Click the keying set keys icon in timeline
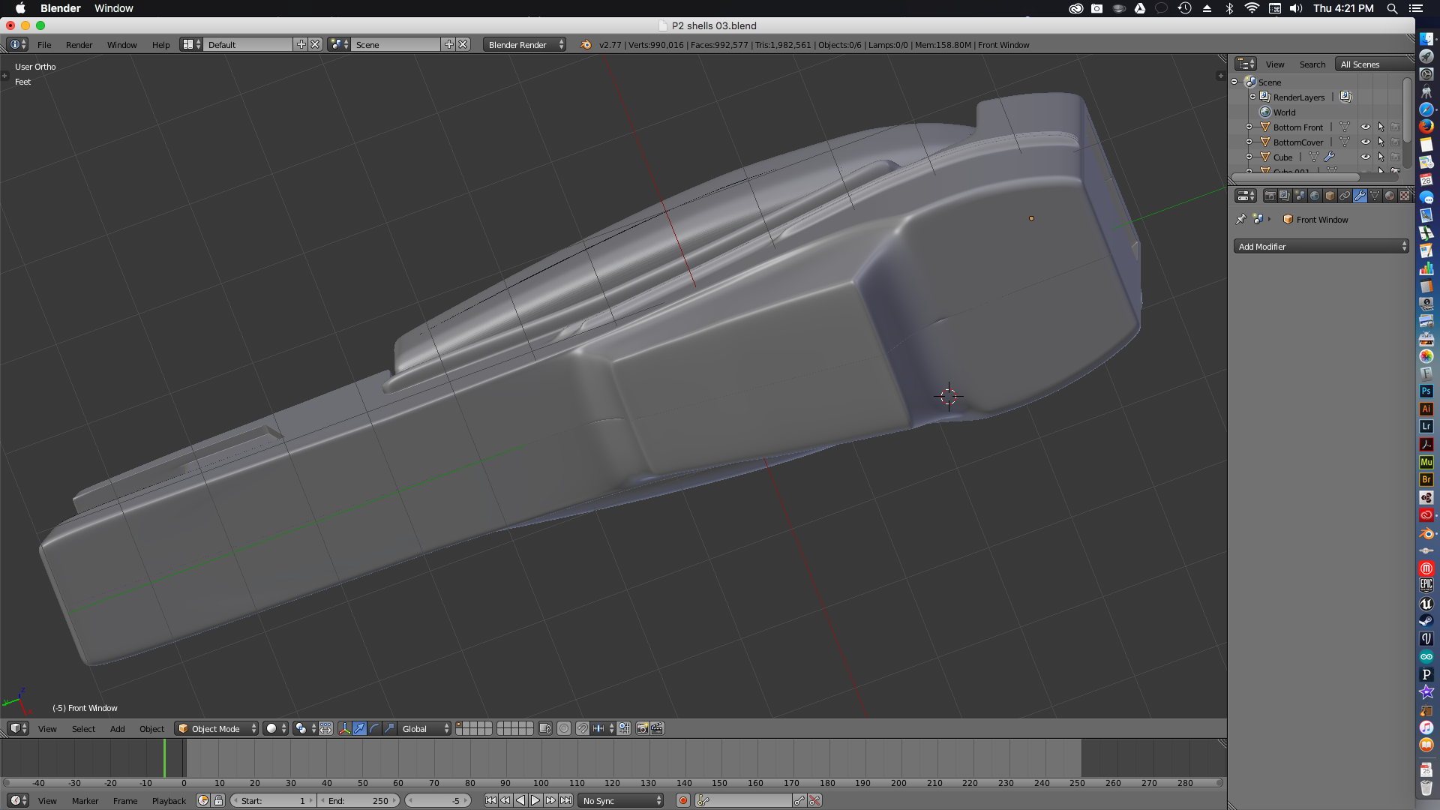The image size is (1440, 810). [703, 800]
